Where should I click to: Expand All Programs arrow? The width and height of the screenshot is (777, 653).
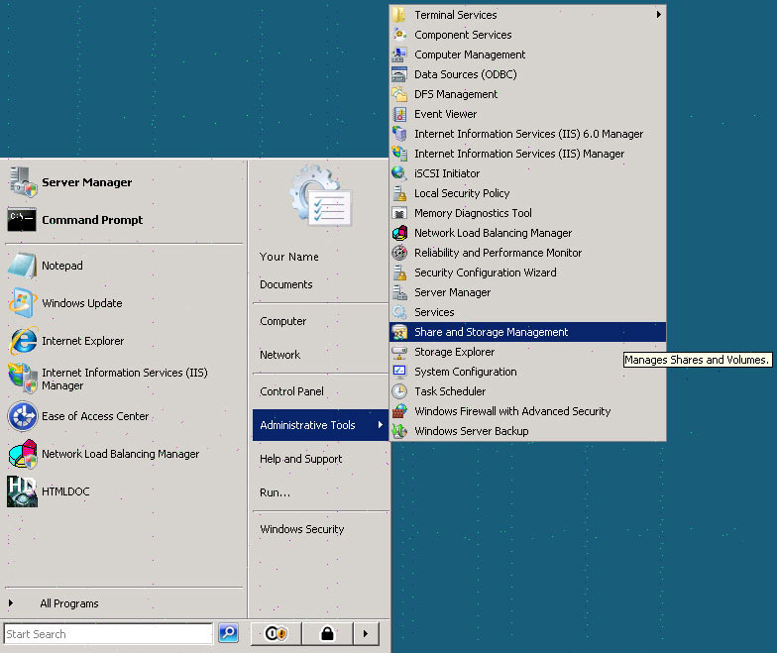click(x=11, y=602)
